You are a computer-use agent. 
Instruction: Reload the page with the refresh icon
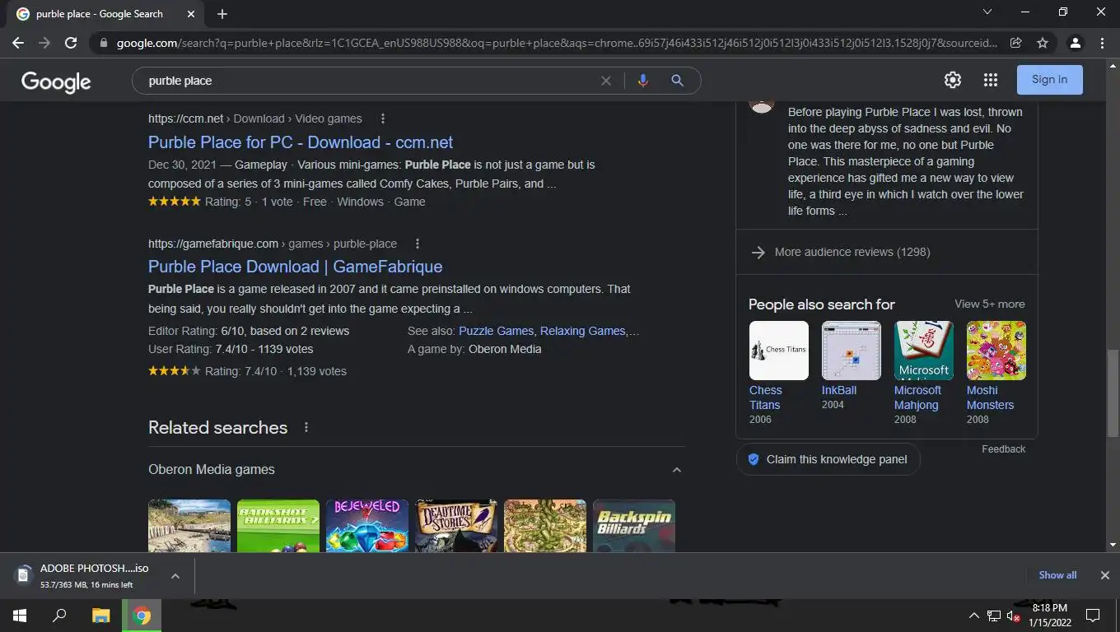coord(71,43)
